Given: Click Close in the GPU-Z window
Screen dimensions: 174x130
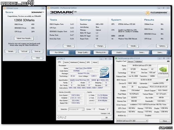Looking at the screenshot, I should pos(165,121).
